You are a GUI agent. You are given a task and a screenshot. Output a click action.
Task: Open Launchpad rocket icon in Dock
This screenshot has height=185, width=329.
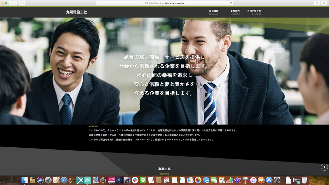click(x=48, y=180)
